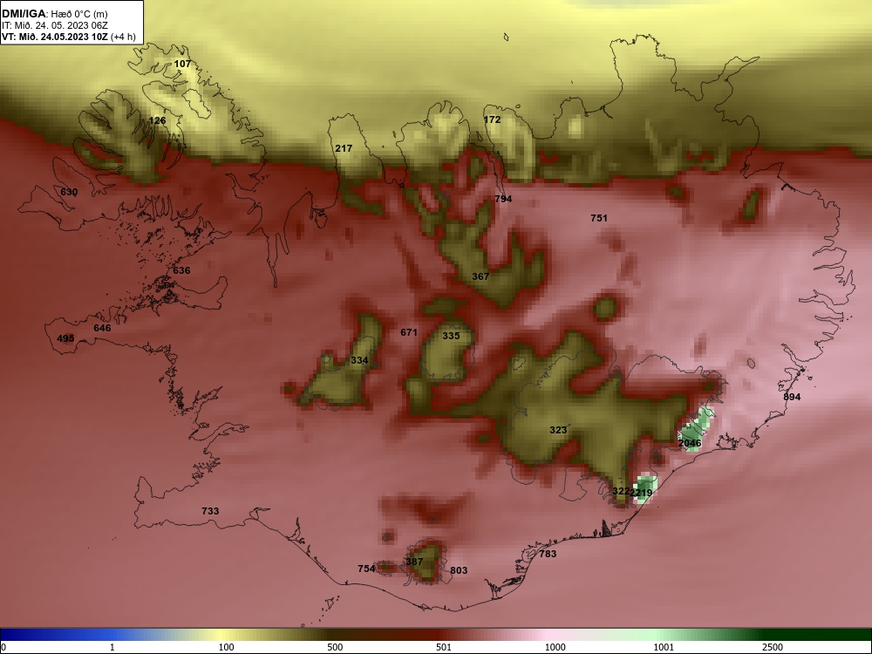
Task: Click the map value label 217
Action: click(344, 148)
